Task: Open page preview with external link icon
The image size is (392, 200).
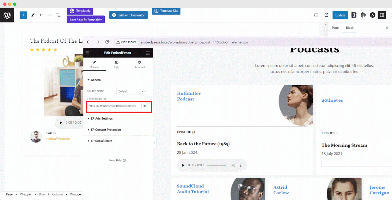Action: click(x=327, y=15)
